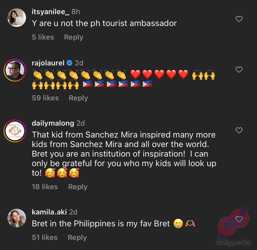
Task: Tap the heart on rajolaurel's emoji comment
Action: click(239, 69)
